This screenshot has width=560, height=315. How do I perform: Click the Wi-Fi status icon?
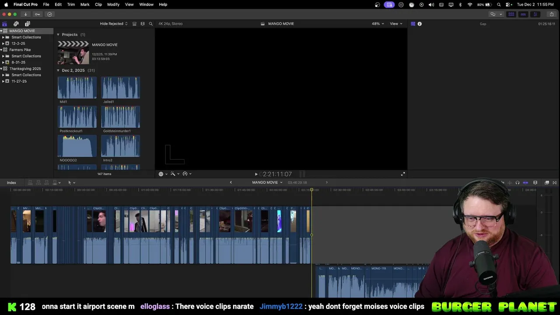[x=470, y=4]
